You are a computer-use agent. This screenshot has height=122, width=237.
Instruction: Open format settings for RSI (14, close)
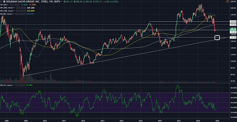(19, 85)
